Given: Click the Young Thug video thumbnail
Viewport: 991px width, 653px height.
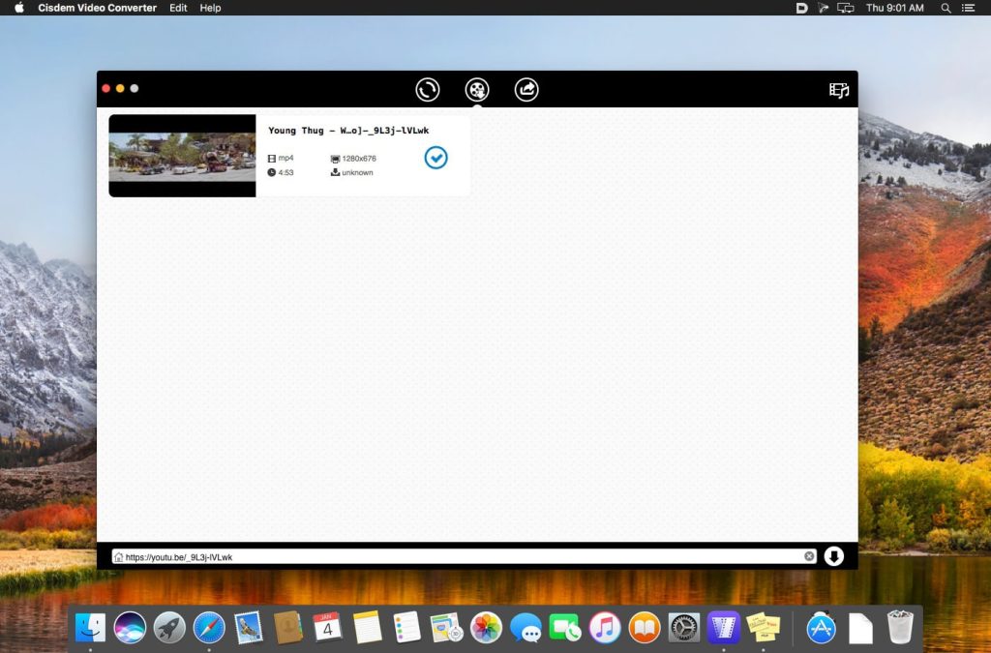Looking at the screenshot, I should point(182,156).
